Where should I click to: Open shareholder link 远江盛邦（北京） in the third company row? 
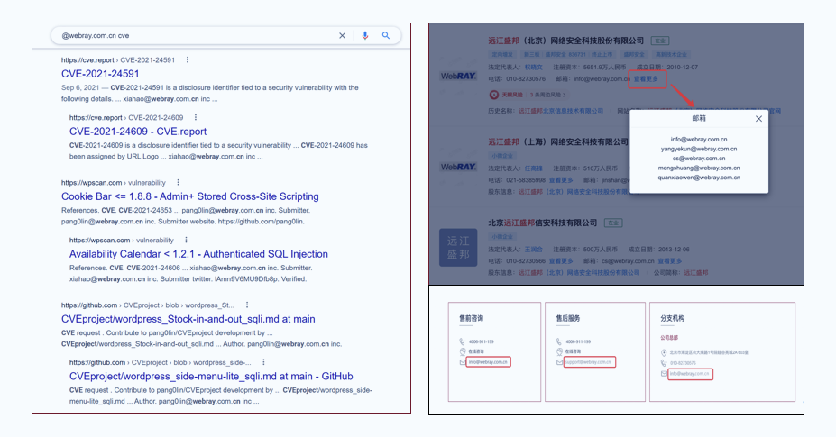coord(579,273)
